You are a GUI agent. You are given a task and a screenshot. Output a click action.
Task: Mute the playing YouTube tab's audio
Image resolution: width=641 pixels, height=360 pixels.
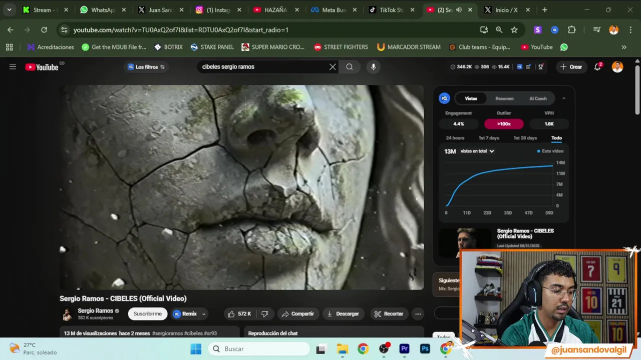(x=459, y=10)
